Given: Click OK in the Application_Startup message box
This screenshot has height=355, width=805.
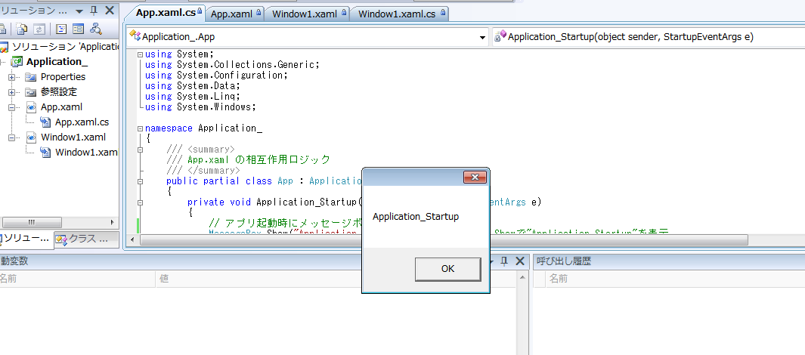Looking at the screenshot, I should (x=447, y=269).
